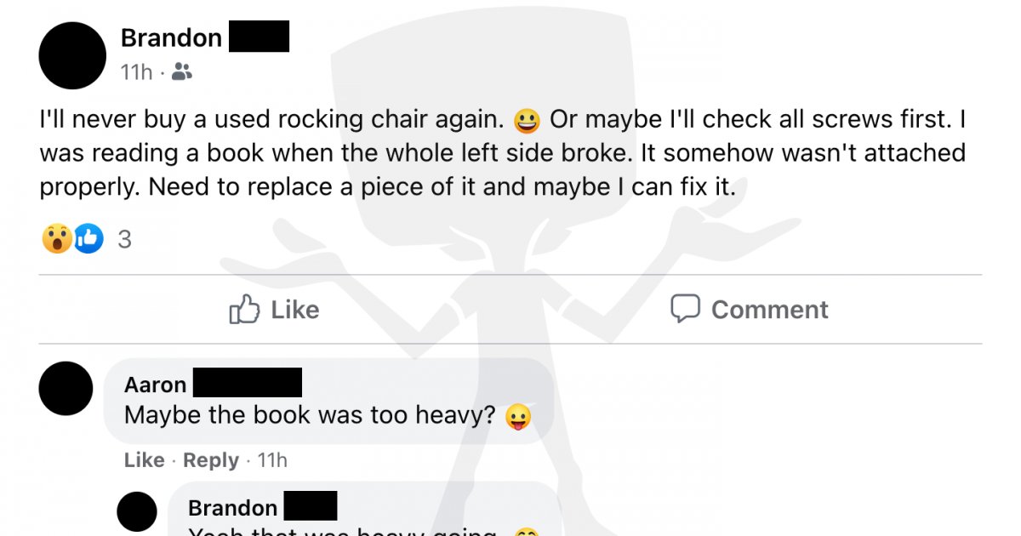Click the speech bubble Comment button

pyautogui.click(x=749, y=310)
